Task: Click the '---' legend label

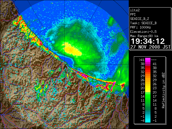Action: coord(154,60)
